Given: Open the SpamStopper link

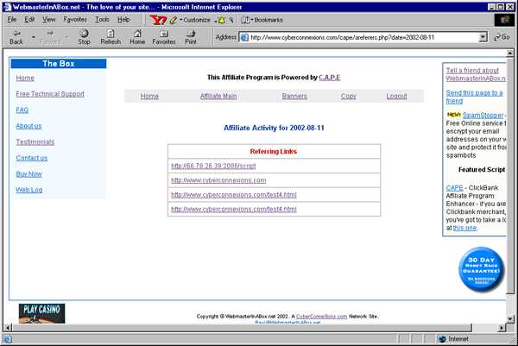Looking at the screenshot, I should tap(483, 116).
